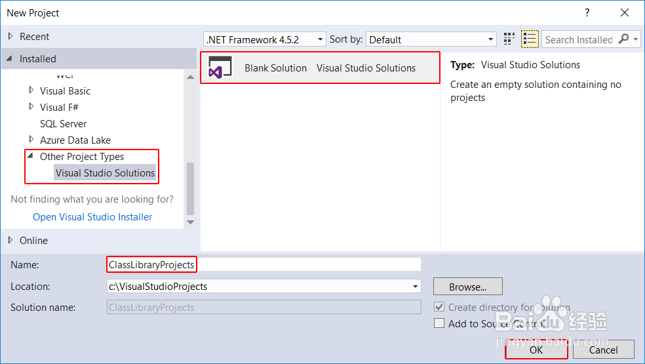Open the .NET Framework 4.5.2 dropdown
The height and width of the screenshot is (364, 645).
click(x=265, y=39)
